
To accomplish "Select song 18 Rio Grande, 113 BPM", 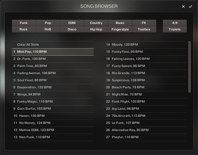I will tap(145, 73).
